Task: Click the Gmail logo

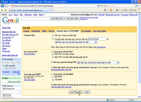Action: [10, 21]
